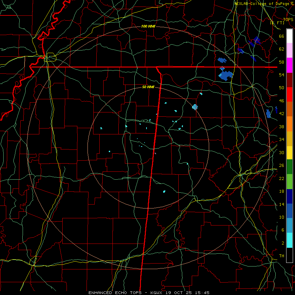Click the 18 legend value label
Screen dimensions: 295x295
click(282, 191)
